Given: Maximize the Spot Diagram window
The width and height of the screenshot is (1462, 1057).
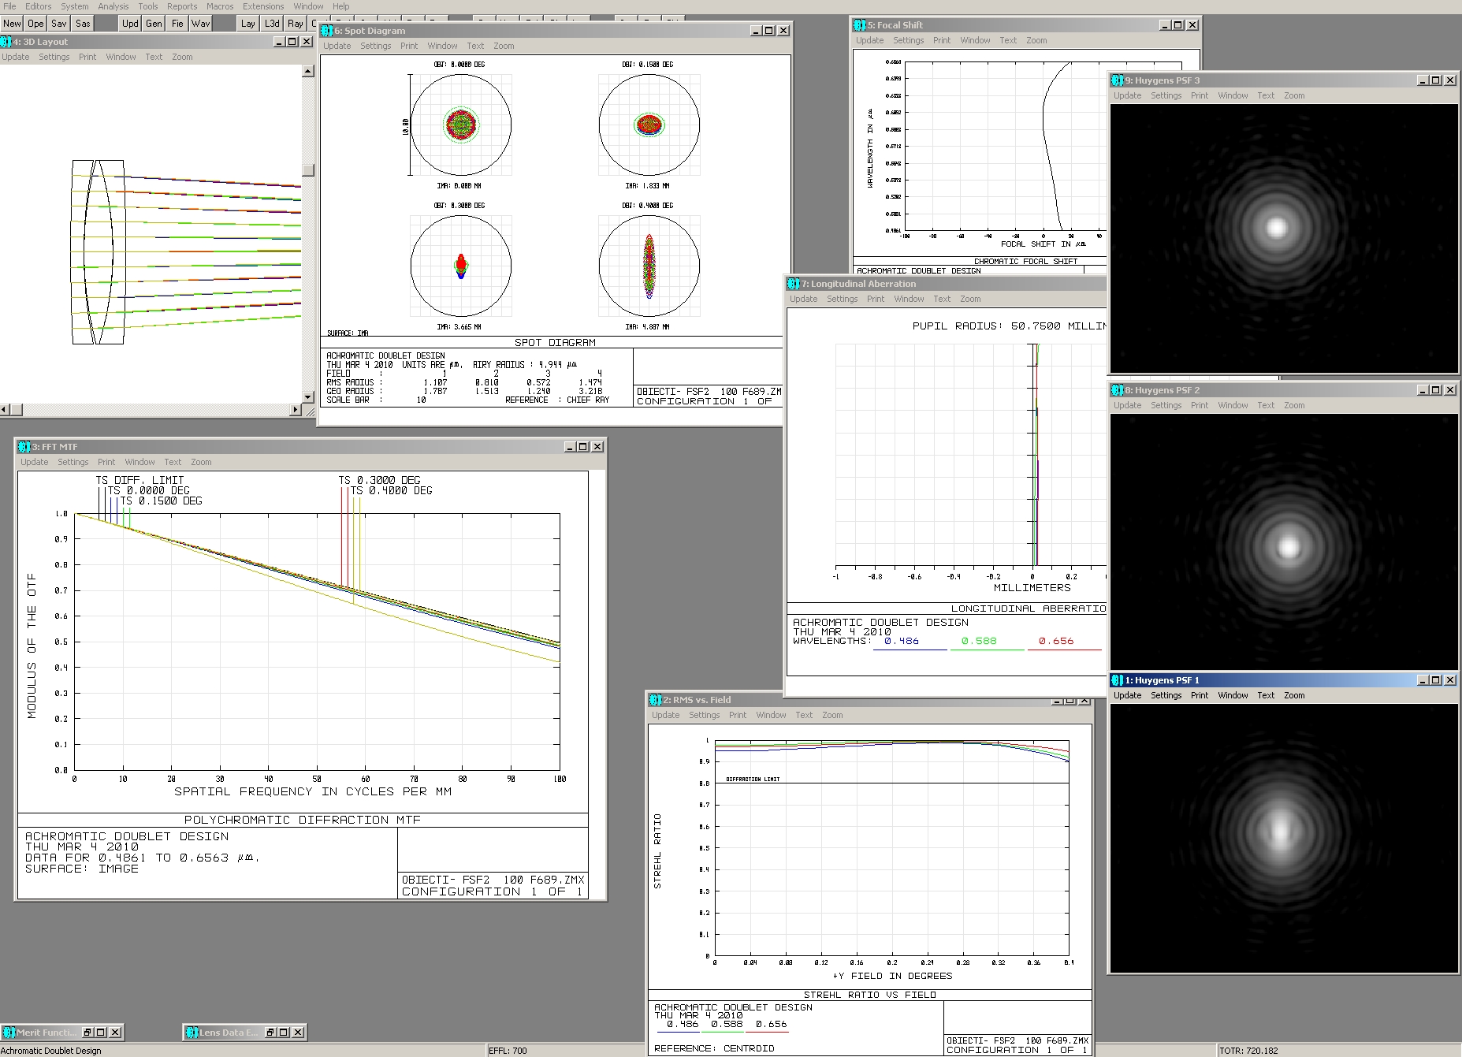Looking at the screenshot, I should (x=769, y=31).
